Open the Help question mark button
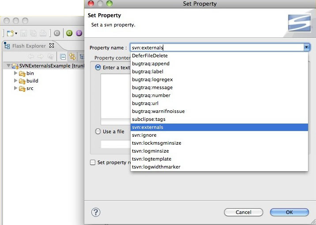Image resolution: width=316 pixels, height=225 pixels. [96, 212]
